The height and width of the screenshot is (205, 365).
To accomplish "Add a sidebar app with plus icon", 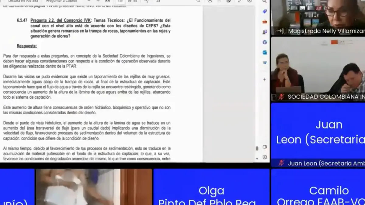I will pyautogui.click(x=265, y=79).
